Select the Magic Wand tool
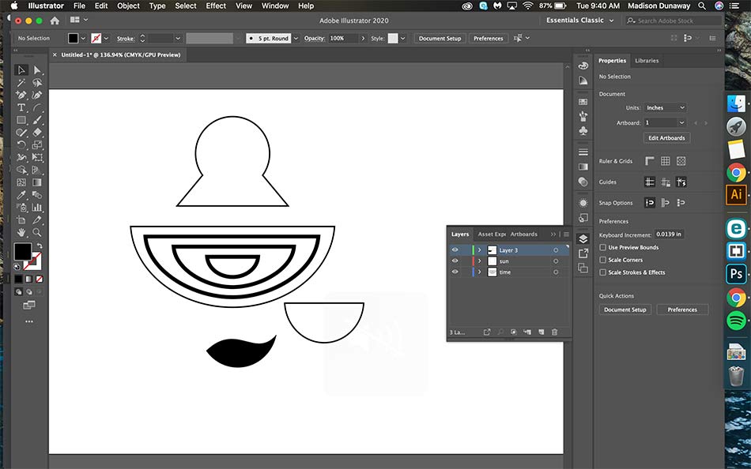Viewport: 751px width, 469px height. click(21, 82)
